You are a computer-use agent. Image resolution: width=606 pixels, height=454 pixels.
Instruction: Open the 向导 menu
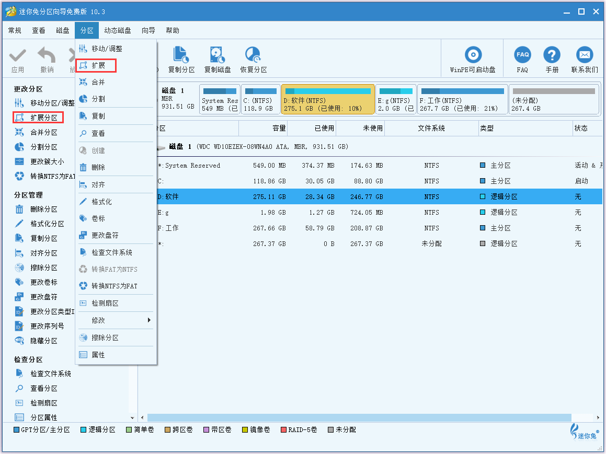148,30
